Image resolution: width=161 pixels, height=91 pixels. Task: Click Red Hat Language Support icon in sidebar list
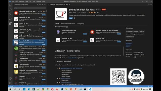(16, 13)
